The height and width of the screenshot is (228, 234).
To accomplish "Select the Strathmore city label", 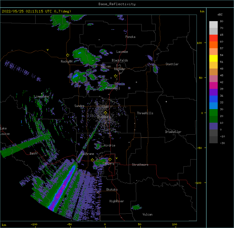I will pyautogui.click(x=140, y=165).
